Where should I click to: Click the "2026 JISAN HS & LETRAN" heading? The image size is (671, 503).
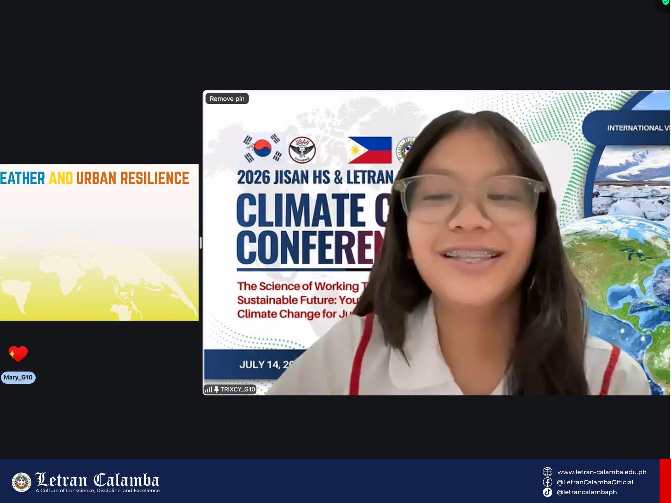[315, 177]
